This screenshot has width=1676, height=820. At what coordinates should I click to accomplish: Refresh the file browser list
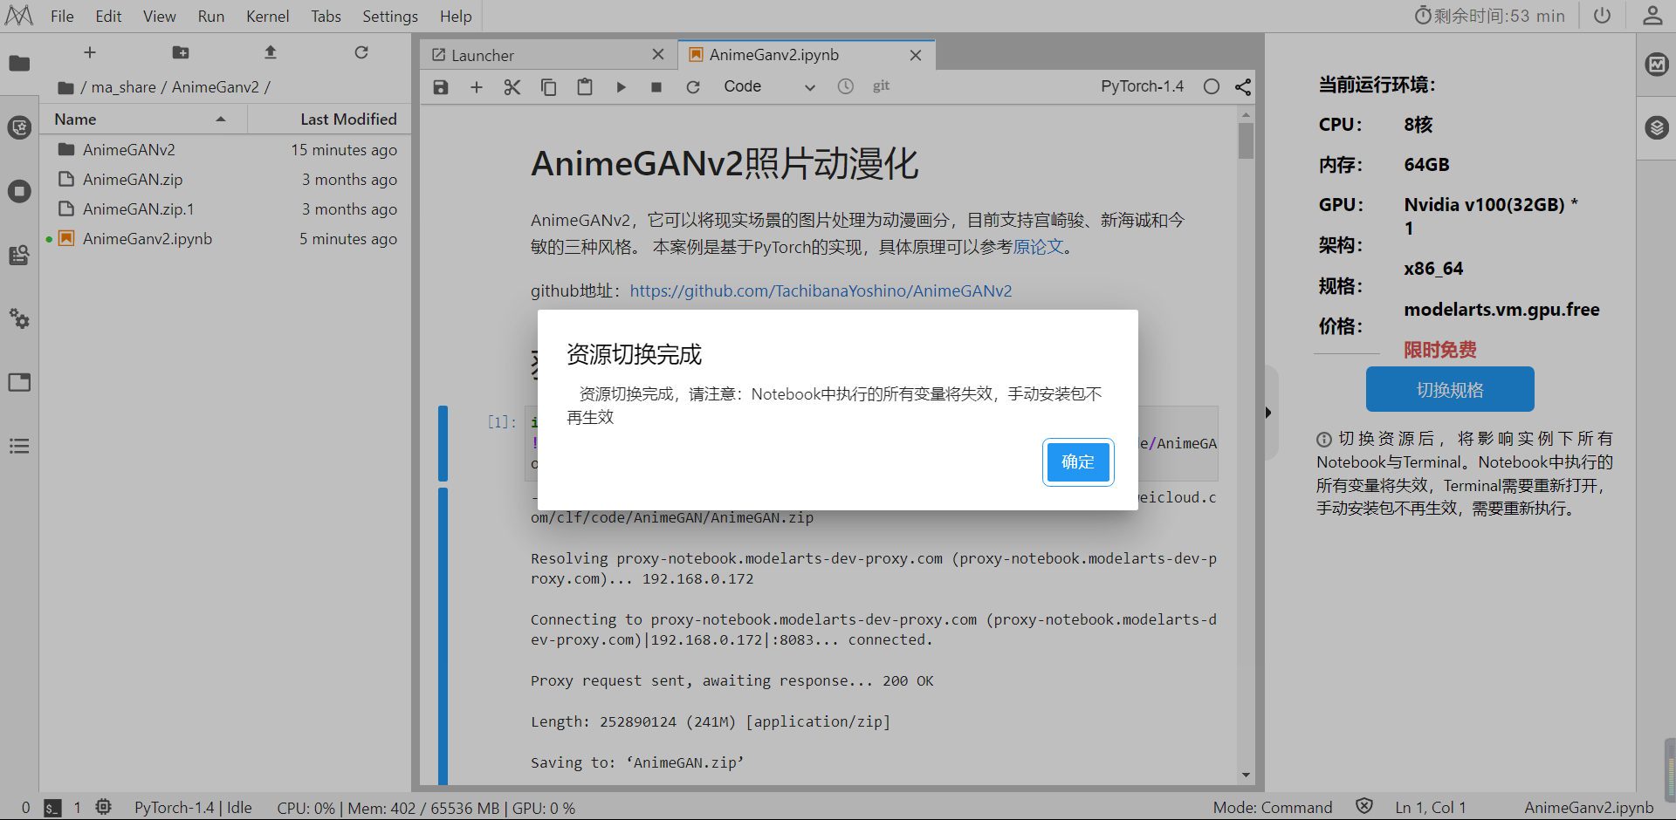pos(361,52)
